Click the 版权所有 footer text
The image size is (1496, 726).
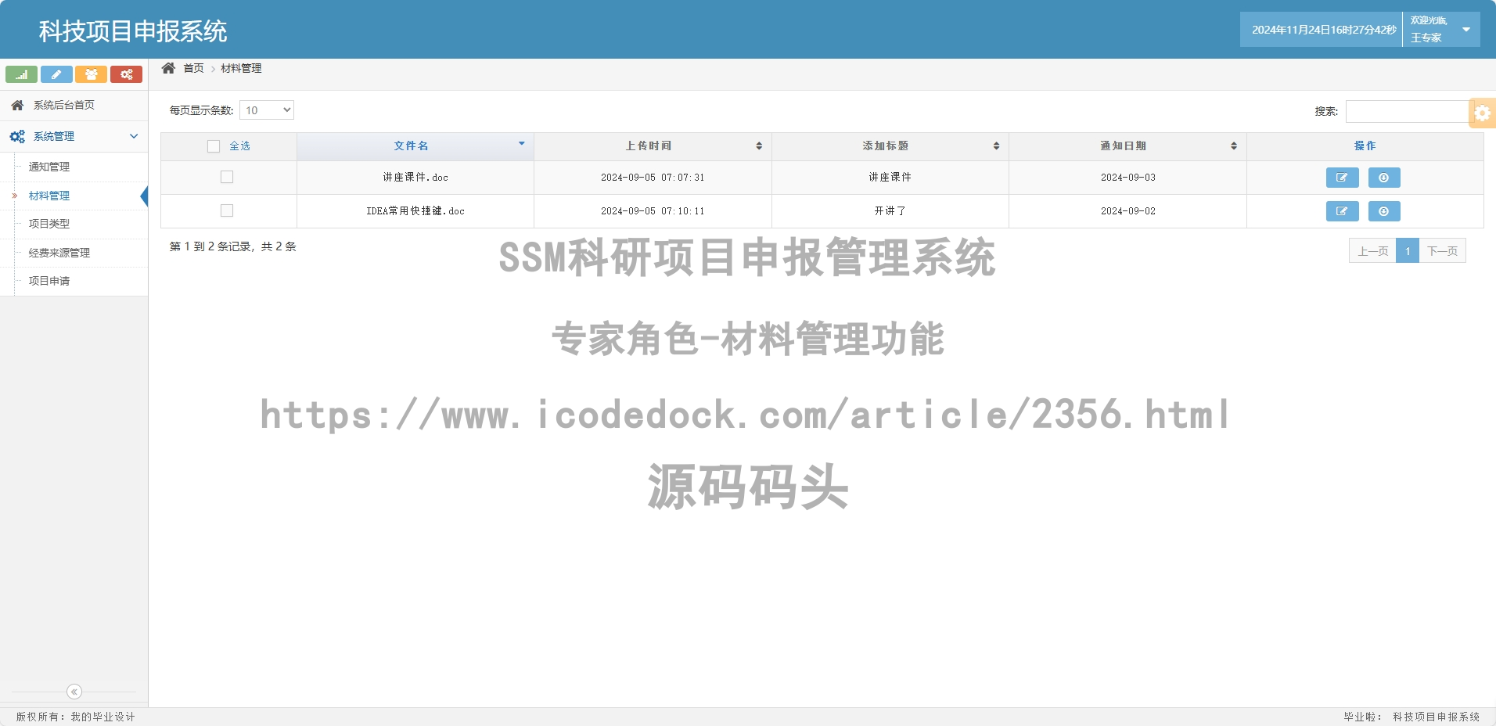pyautogui.click(x=75, y=717)
